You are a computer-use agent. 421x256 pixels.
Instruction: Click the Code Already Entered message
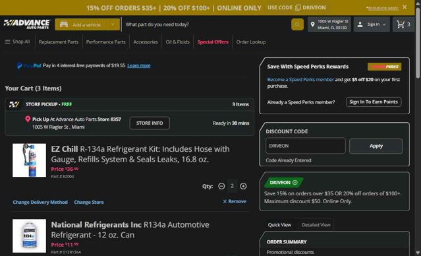coord(289,160)
